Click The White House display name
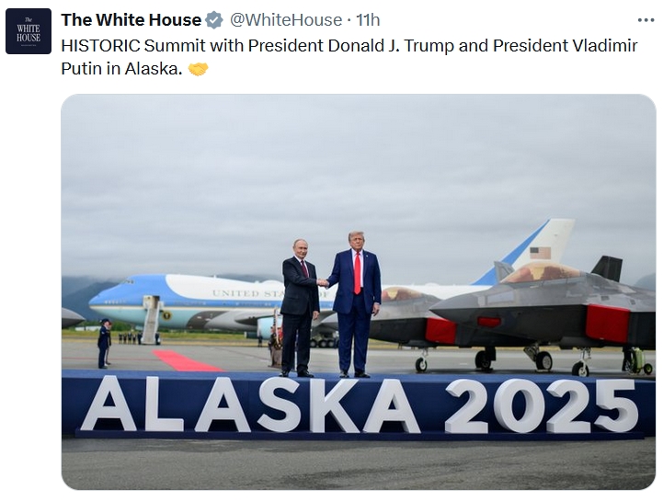The image size is (663, 501). (131, 20)
